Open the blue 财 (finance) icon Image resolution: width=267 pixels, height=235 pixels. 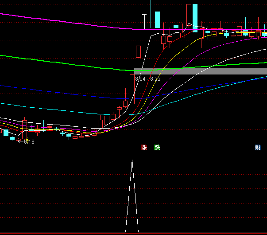coord(258,148)
